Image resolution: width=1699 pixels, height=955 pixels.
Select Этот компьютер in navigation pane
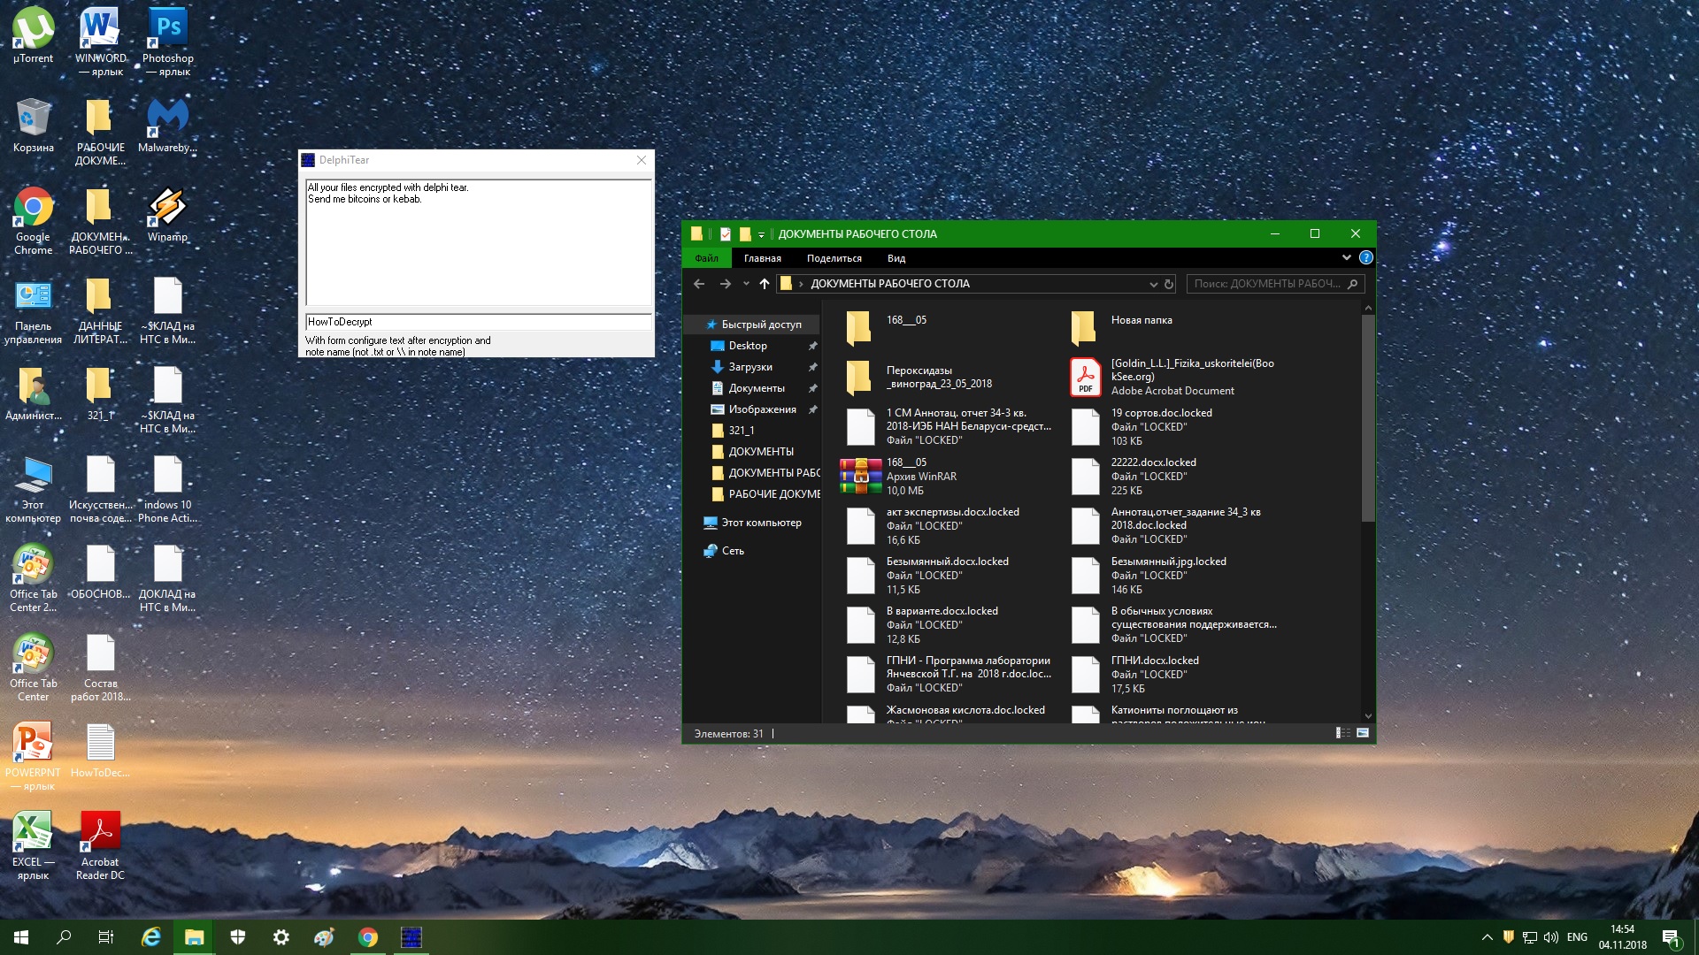tap(760, 523)
